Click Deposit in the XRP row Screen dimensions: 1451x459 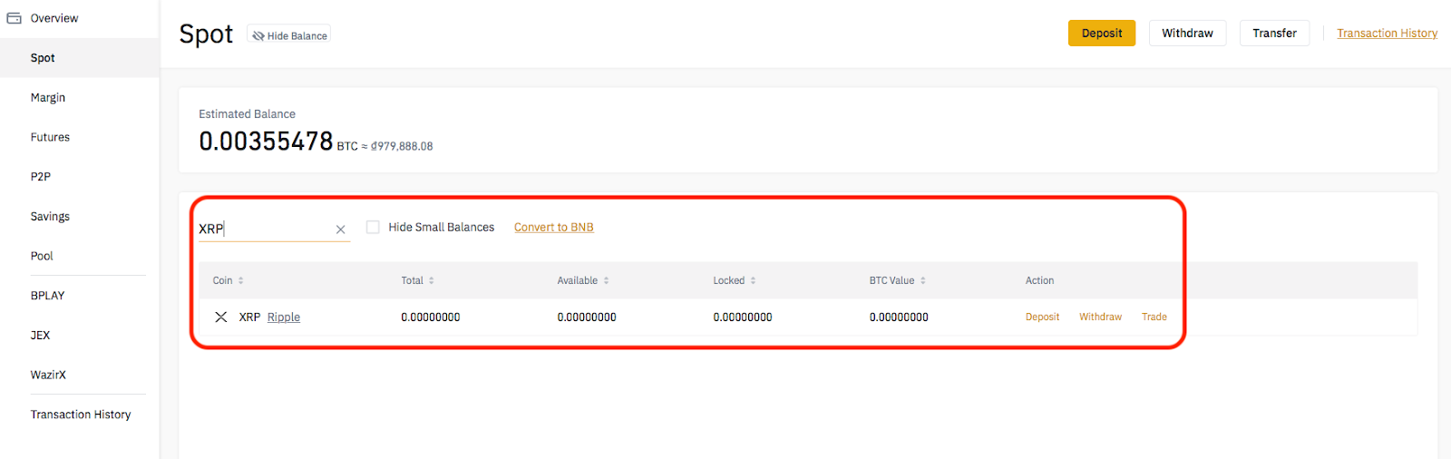(x=1042, y=317)
